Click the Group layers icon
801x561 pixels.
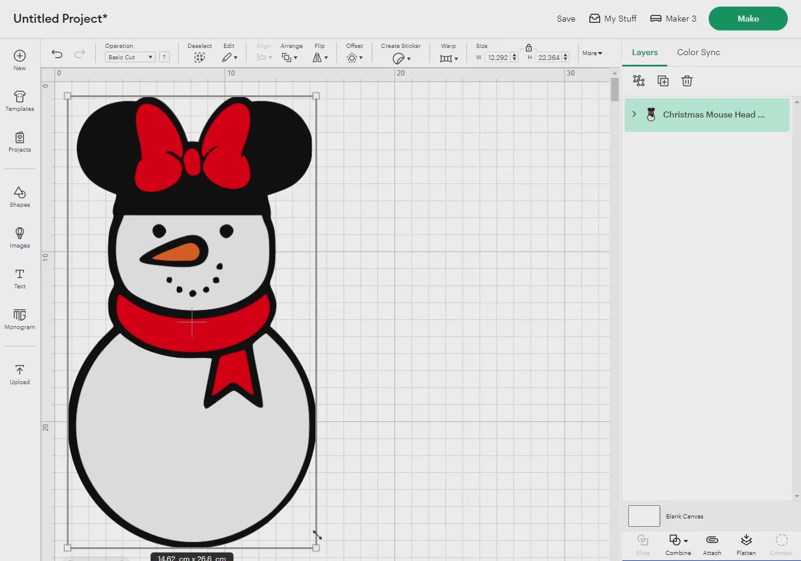pyautogui.click(x=639, y=81)
